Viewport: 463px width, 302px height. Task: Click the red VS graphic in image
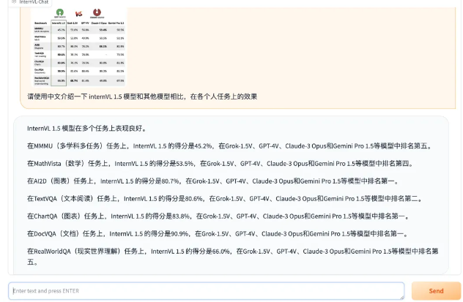pyautogui.click(x=79, y=13)
